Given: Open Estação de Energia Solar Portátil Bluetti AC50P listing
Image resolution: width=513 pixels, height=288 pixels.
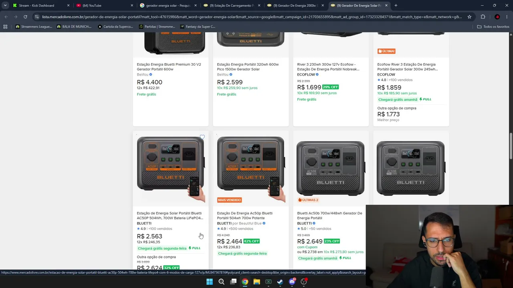Looking at the screenshot, I should (x=170, y=216).
